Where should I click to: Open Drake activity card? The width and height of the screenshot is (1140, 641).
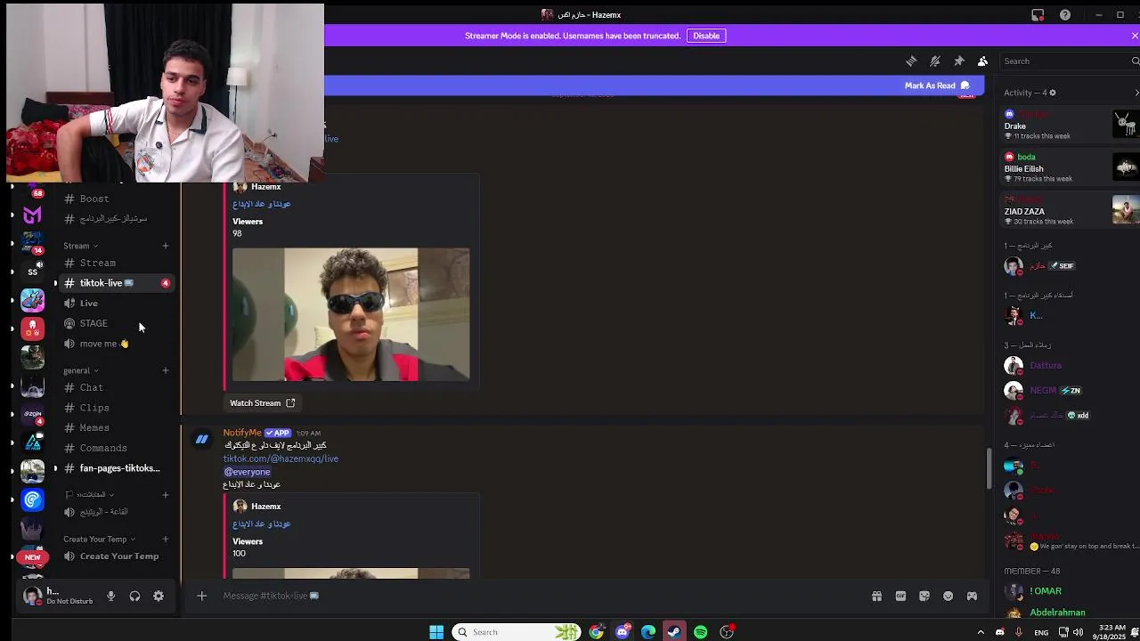1069,125
